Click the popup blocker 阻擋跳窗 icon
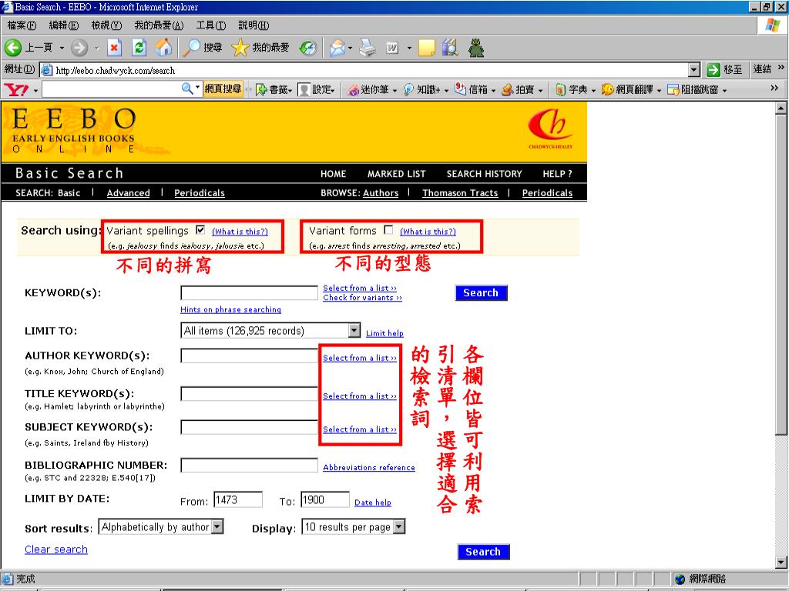789x591 pixels. click(673, 90)
